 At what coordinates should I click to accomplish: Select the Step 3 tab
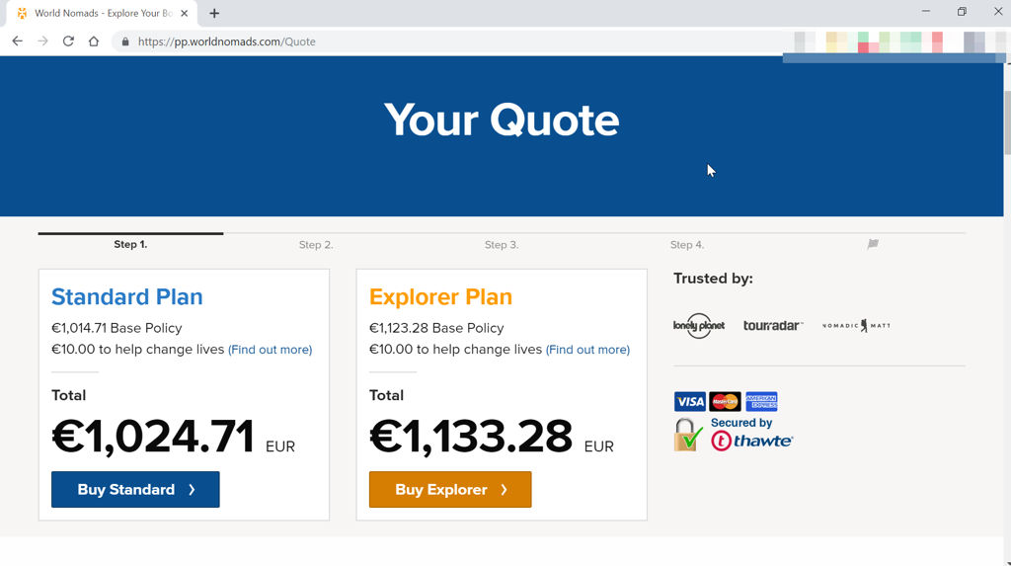pos(502,245)
